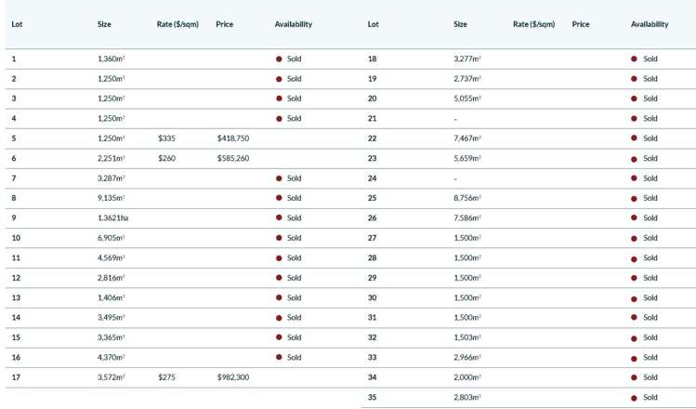Click size 9,135m² for Lot 8
696x409 pixels.
(x=111, y=198)
